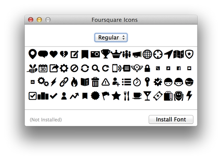The height and width of the screenshot is (160, 222).
Task: Open the Regular font style dropdown
Action: tap(111, 38)
